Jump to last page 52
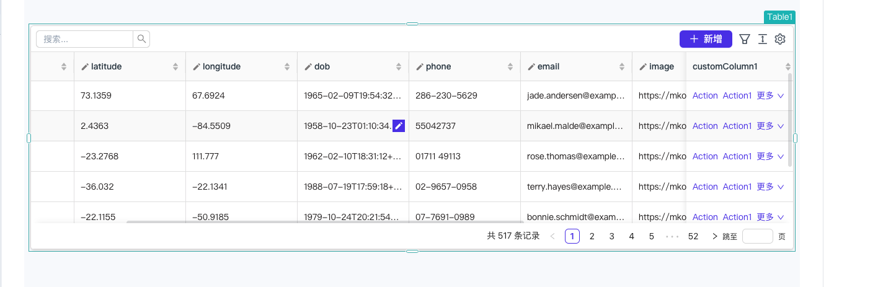896x287 pixels. [693, 236]
